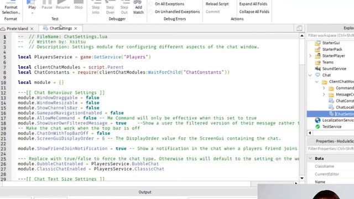
Task: Switch to the ChatSettings tab
Action: point(61,28)
